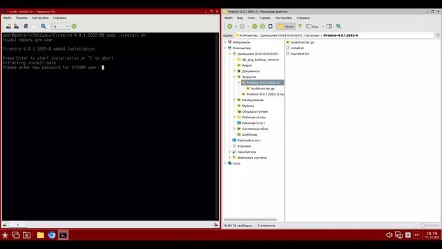This screenshot has width=442, height=249.
Task: Click Загрузки in the address breadcrumb
Action: coord(312,35)
